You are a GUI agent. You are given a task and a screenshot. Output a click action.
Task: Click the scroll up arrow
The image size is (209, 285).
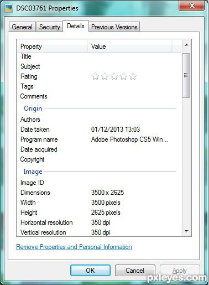186,45
